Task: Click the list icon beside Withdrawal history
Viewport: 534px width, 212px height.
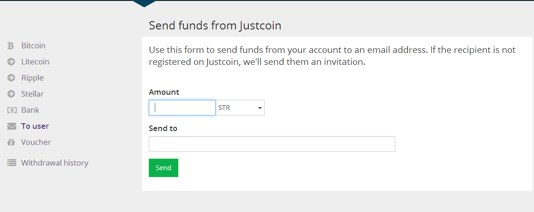Action: point(12,163)
